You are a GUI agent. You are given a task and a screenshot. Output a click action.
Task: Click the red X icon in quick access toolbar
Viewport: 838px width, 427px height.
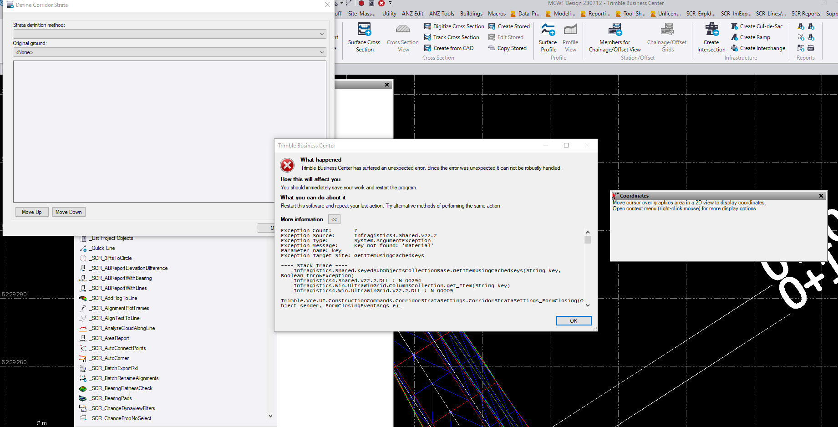381,3
